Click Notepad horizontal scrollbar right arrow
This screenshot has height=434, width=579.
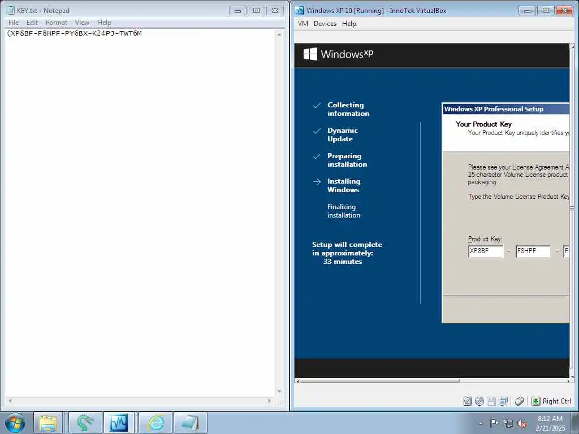point(269,401)
